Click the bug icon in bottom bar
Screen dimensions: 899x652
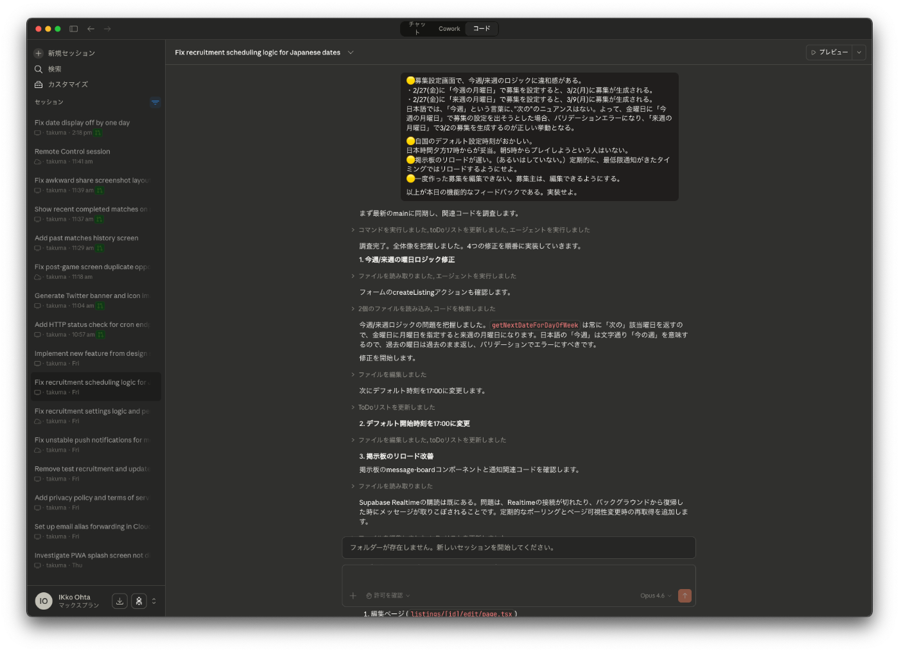(139, 601)
